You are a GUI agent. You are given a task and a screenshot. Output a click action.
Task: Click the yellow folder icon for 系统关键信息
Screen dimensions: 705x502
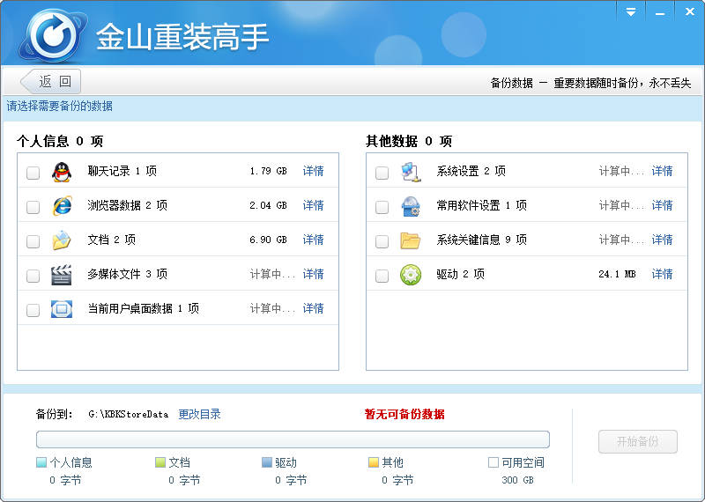[411, 240]
